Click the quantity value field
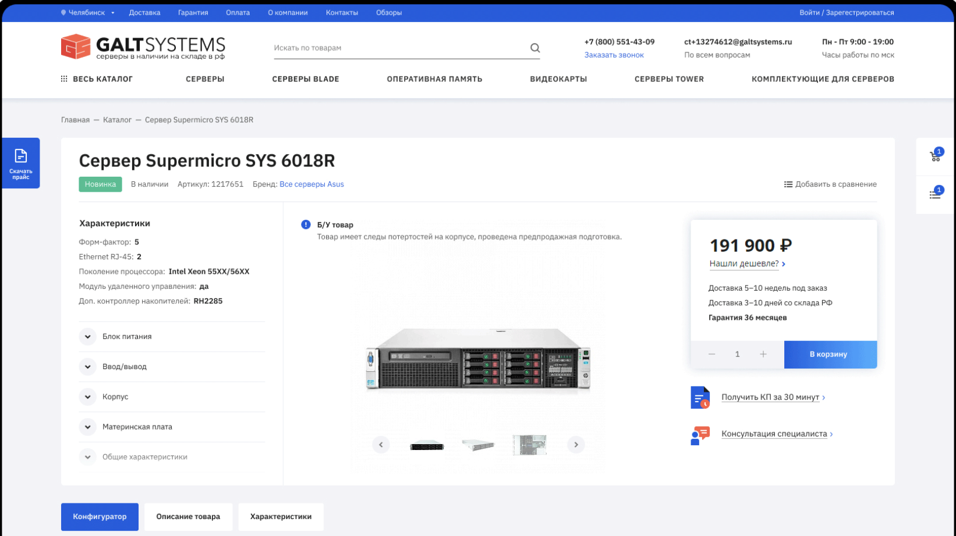 (x=737, y=354)
